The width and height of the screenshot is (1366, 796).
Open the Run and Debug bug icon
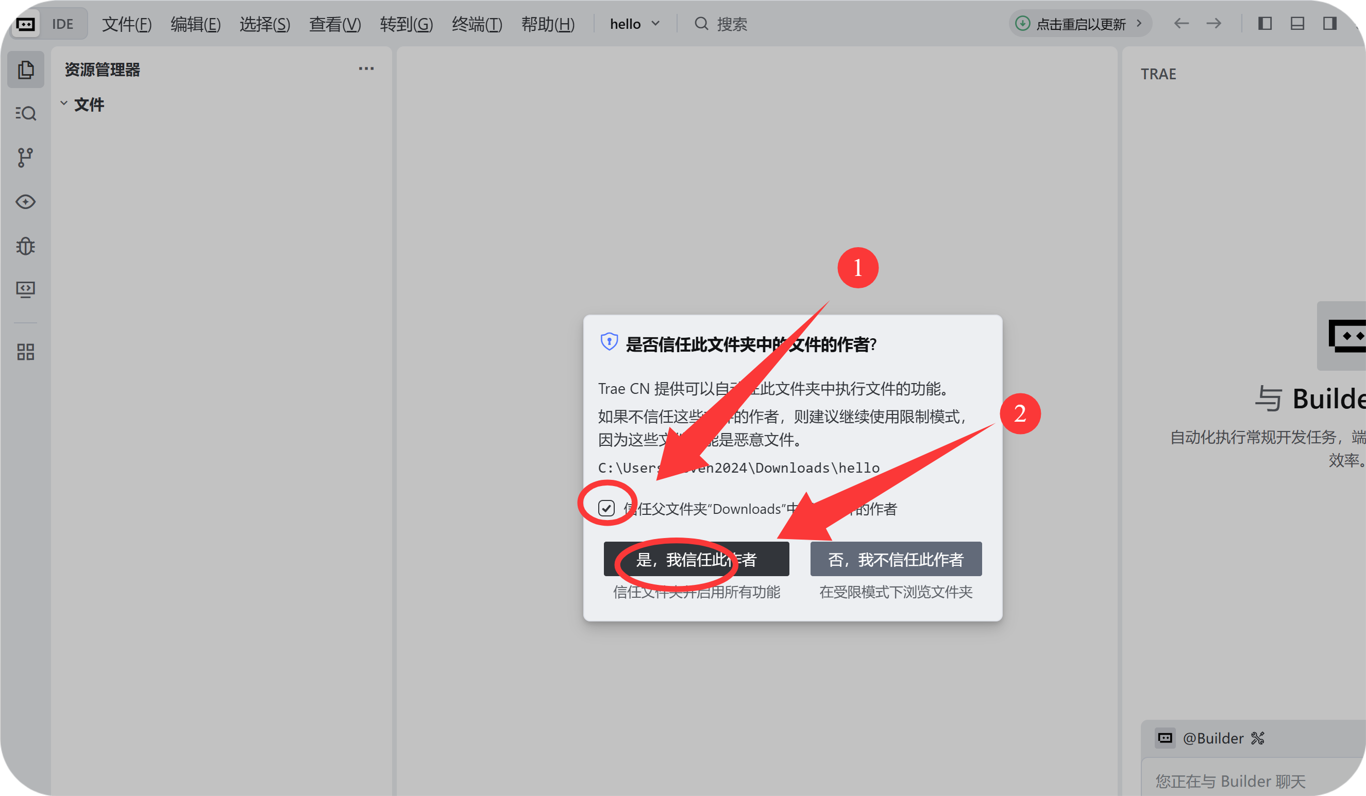click(x=25, y=247)
